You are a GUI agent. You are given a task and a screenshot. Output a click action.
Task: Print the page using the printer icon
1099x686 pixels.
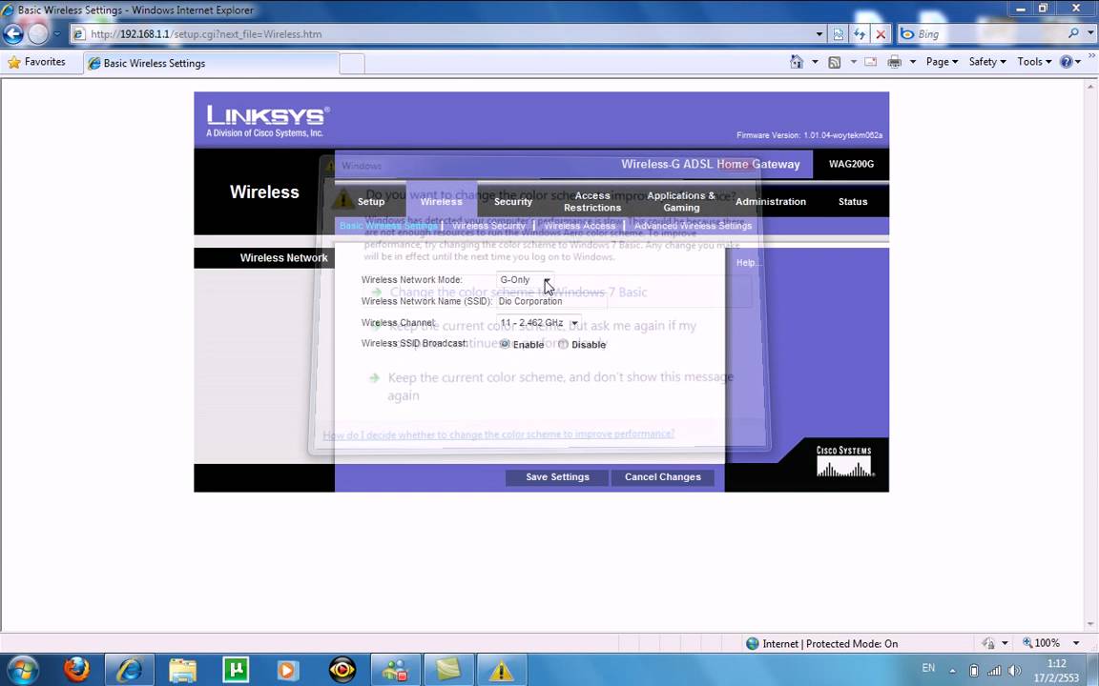(x=894, y=62)
